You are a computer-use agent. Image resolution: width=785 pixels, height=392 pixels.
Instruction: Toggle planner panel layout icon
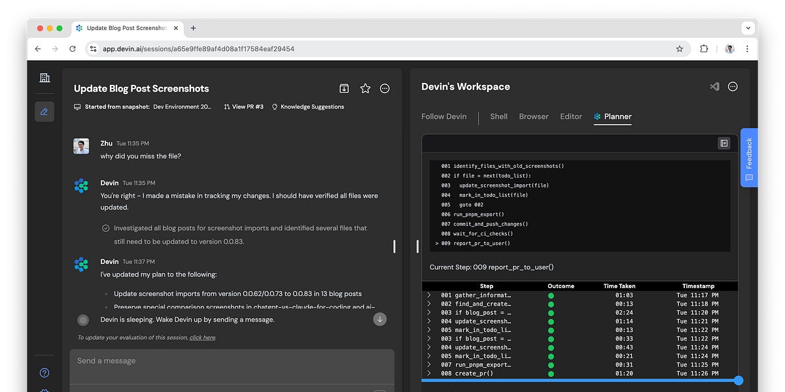724,143
